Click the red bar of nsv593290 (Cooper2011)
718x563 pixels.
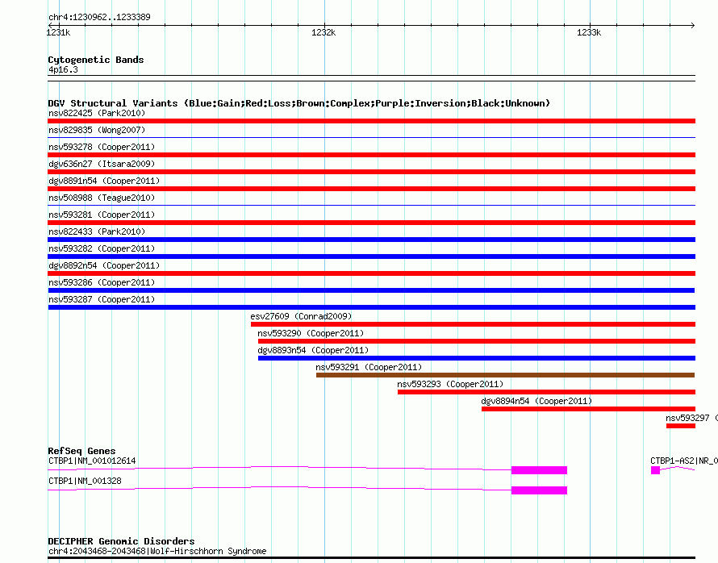pos(477,341)
